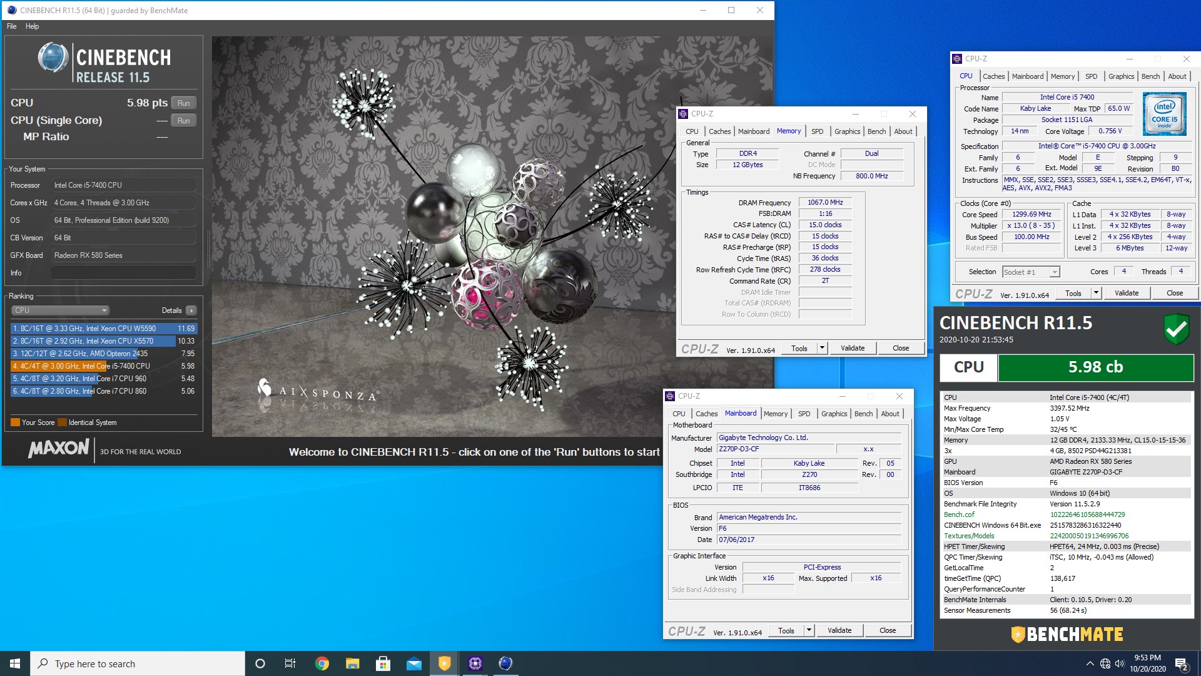Open Ranking Details arrow in Cinebench
The width and height of the screenshot is (1201, 676).
coord(191,310)
